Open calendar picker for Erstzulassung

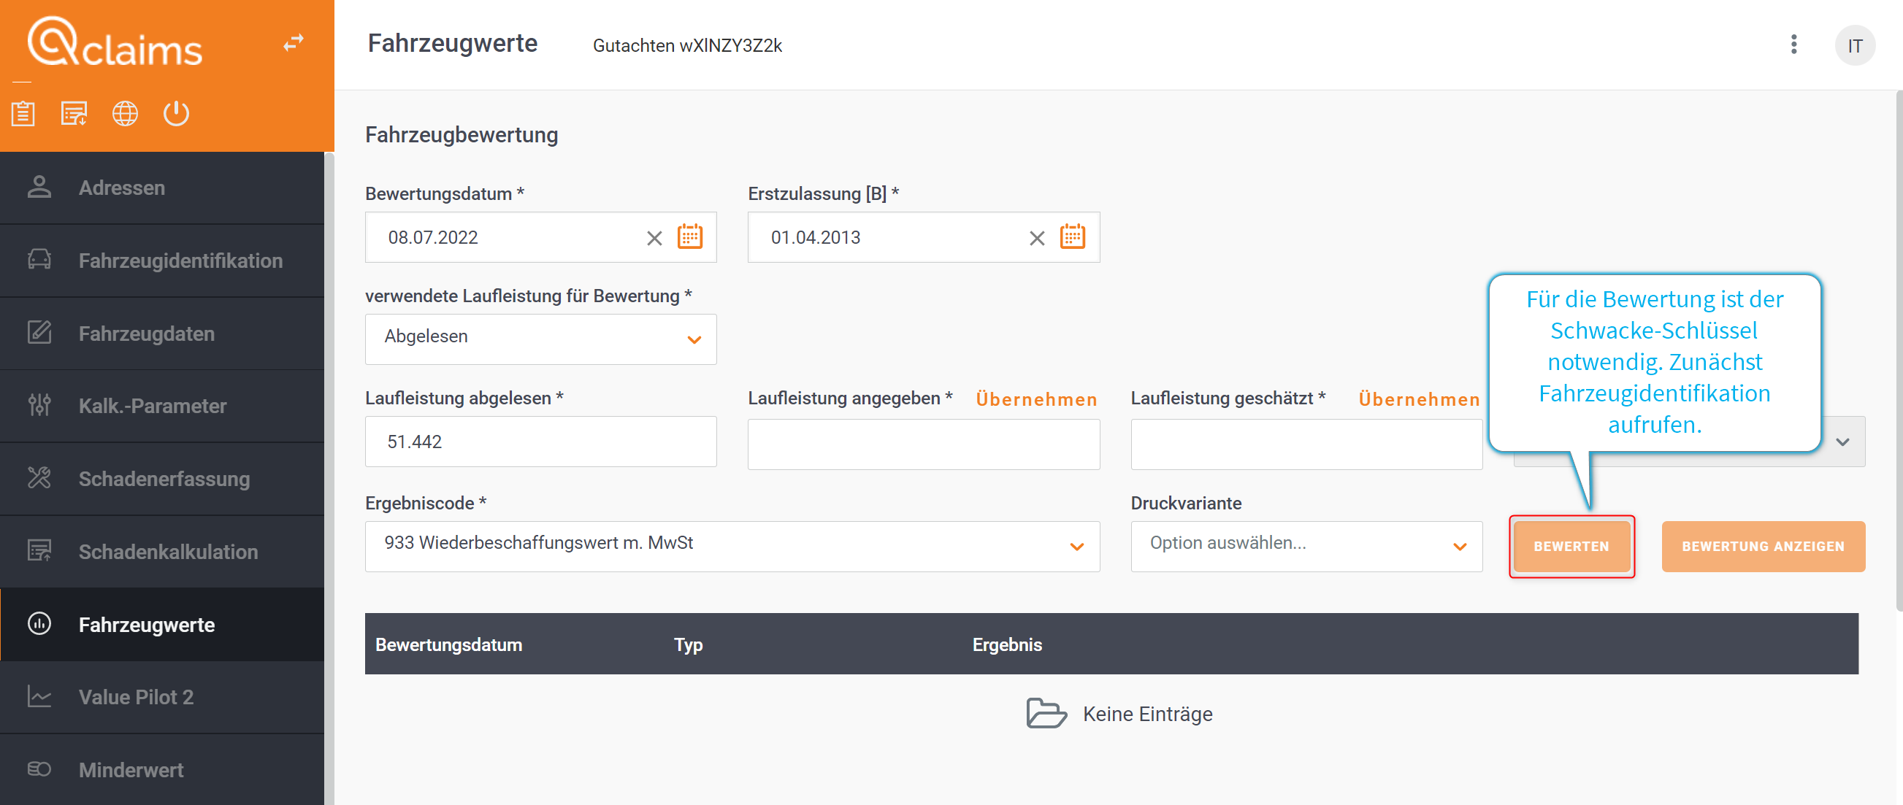(x=1072, y=237)
